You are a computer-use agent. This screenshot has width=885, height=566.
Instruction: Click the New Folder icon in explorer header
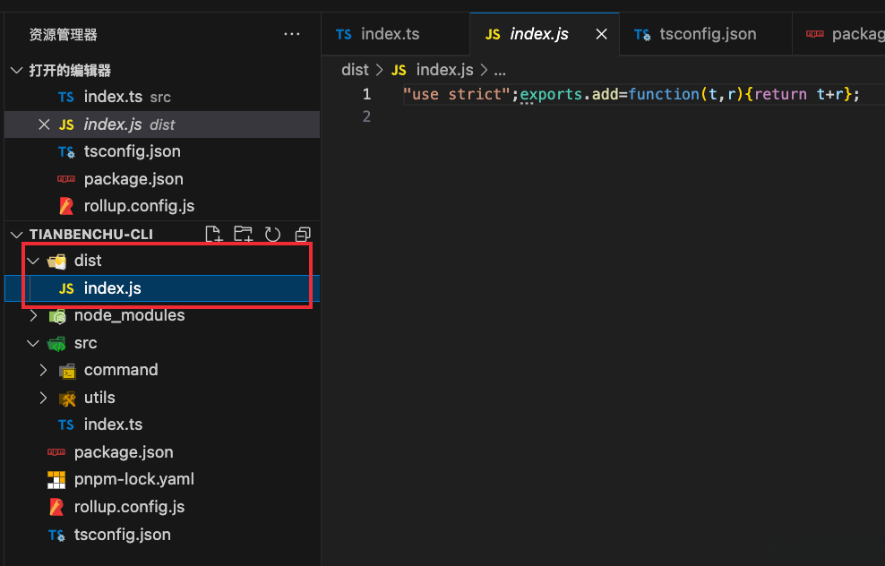point(243,235)
